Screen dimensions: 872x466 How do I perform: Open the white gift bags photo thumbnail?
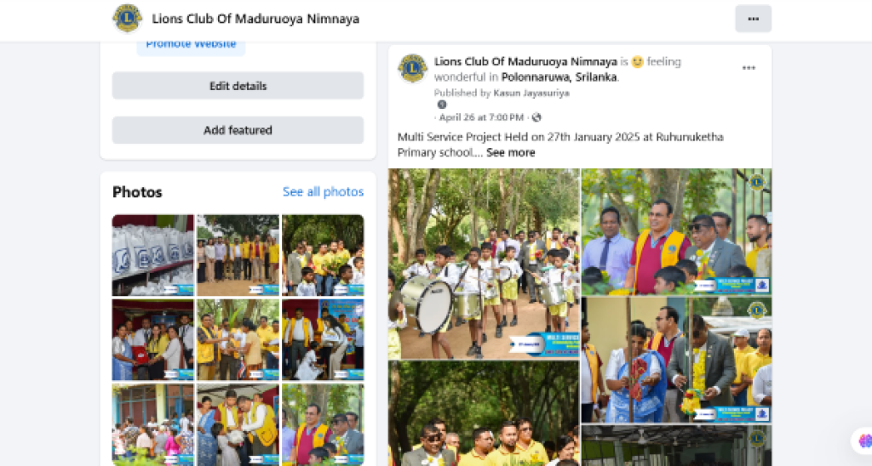[x=153, y=255]
